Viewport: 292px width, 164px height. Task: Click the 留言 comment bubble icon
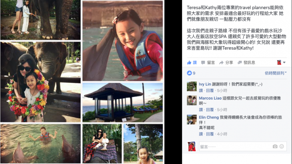click(203, 63)
